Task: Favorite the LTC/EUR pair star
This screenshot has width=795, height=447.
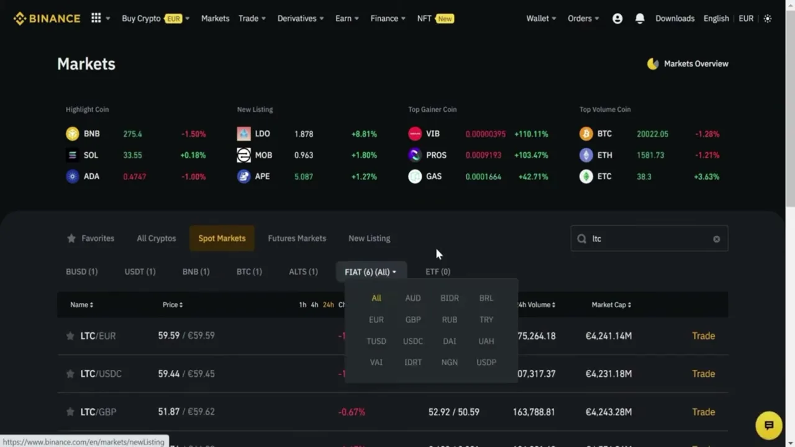Action: (x=70, y=336)
